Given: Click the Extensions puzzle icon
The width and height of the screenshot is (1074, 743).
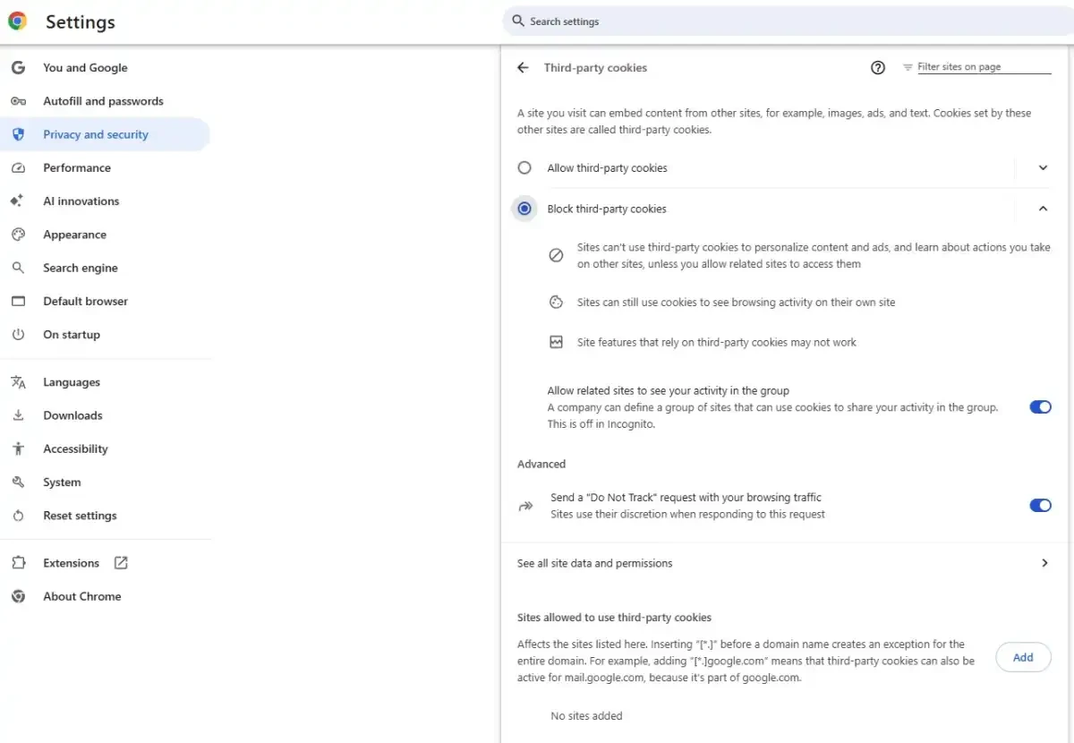Looking at the screenshot, I should pyautogui.click(x=18, y=563).
